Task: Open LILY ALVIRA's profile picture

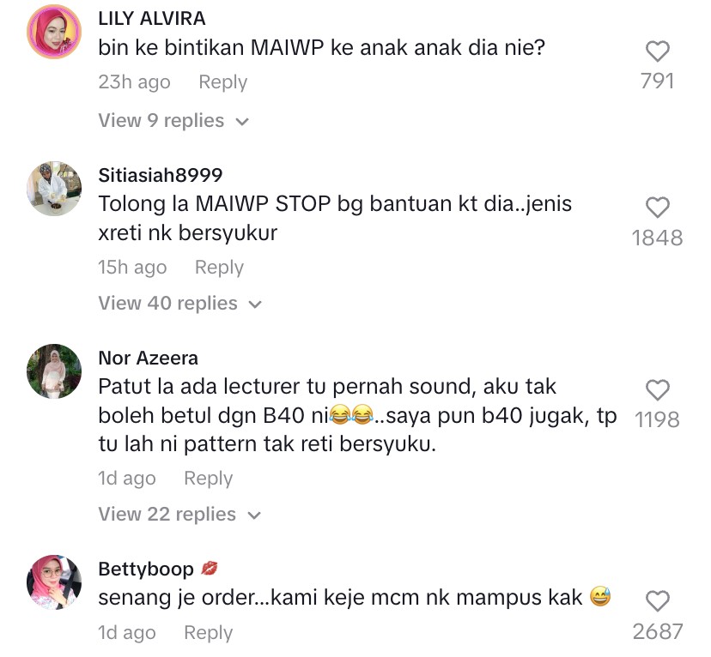Action: pyautogui.click(x=54, y=32)
